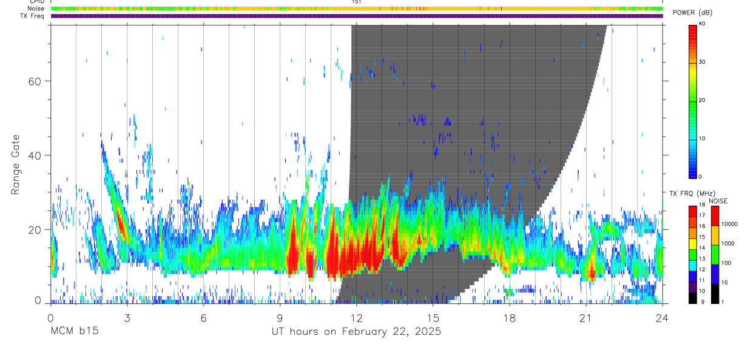The width and height of the screenshot is (745, 344).
Task: Click the 40 range gate axis label
Action: coord(35,155)
